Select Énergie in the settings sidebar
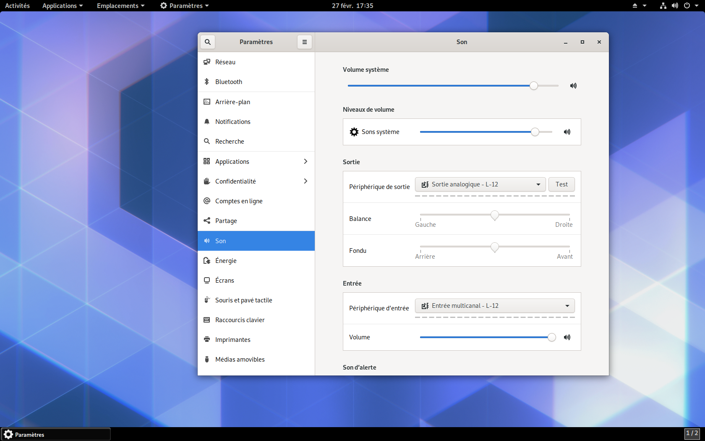705x441 pixels. pyautogui.click(x=256, y=261)
